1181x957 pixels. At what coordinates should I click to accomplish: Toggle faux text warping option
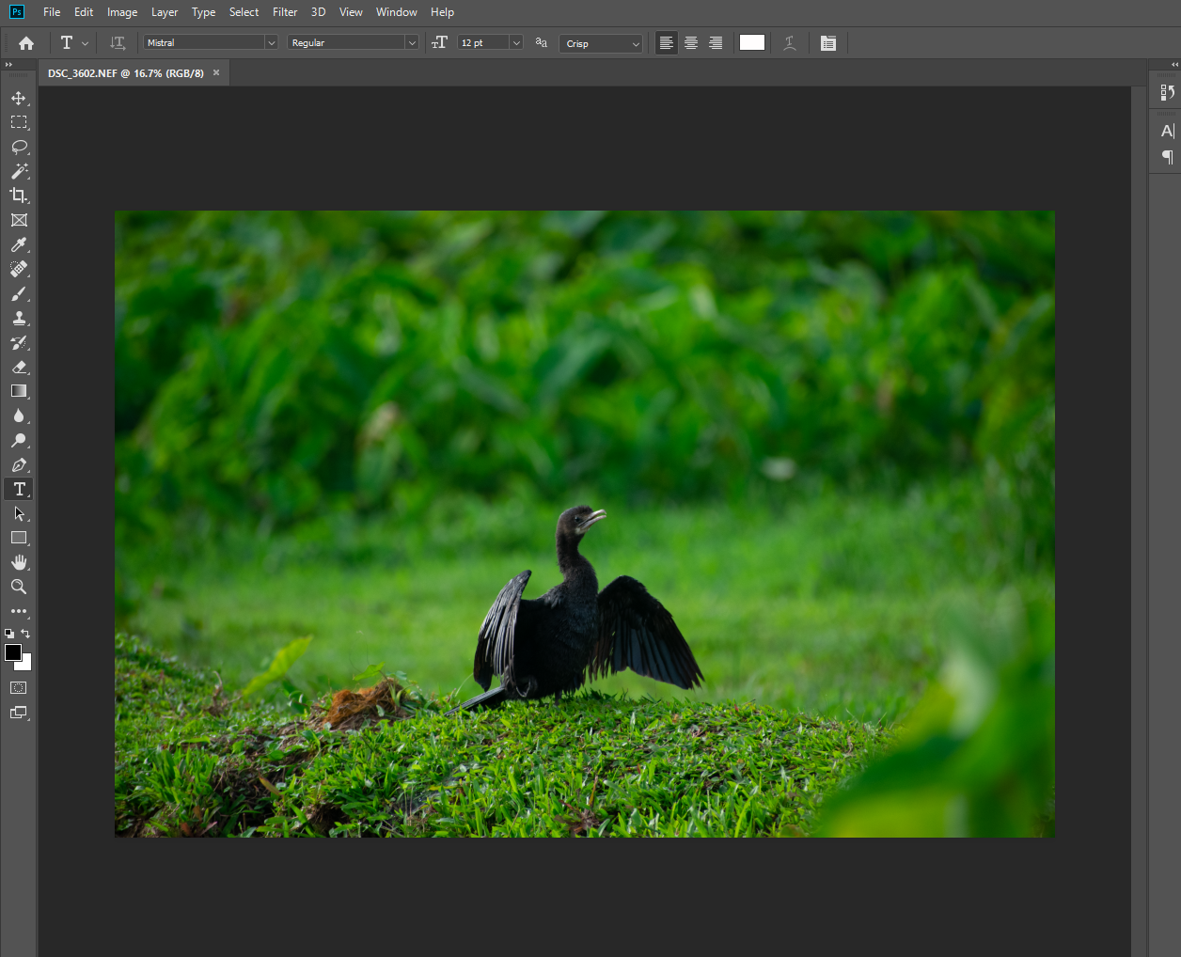pos(789,42)
